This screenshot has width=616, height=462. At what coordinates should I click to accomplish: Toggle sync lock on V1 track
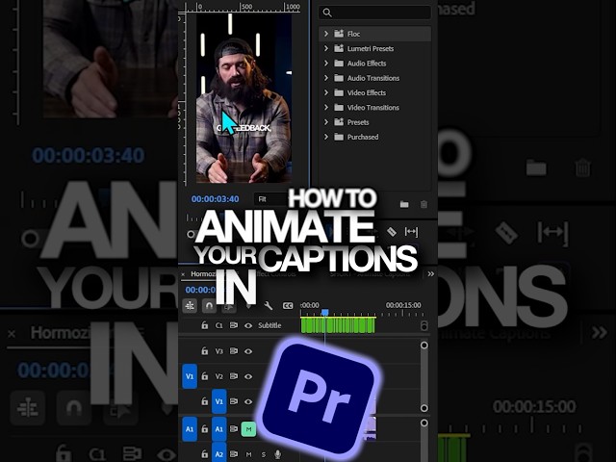[234, 401]
